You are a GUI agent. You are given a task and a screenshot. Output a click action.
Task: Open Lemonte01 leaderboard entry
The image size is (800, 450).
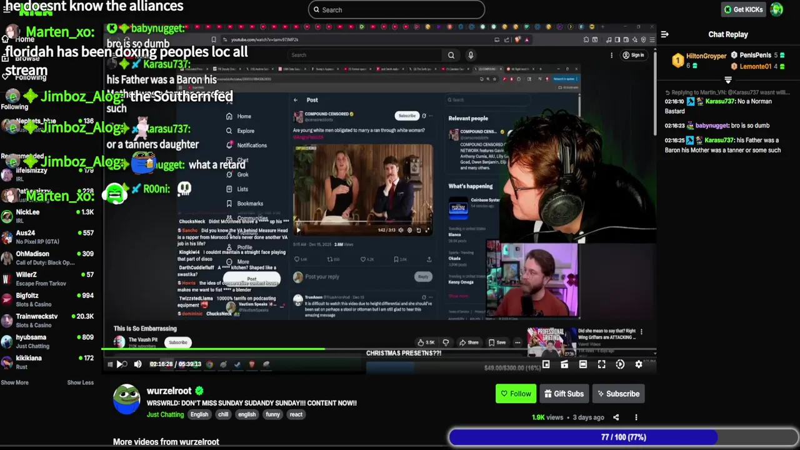758,66
